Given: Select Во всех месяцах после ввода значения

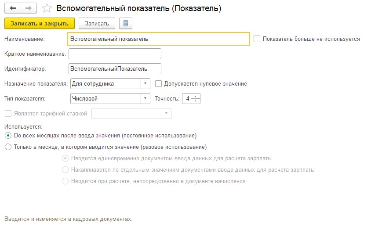Looking at the screenshot, I should [x=8, y=136].
